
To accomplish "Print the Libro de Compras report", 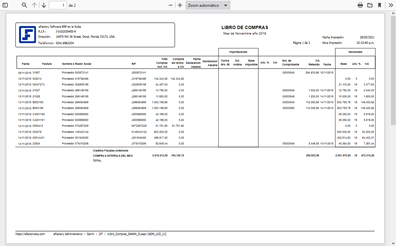I will point(360,5).
